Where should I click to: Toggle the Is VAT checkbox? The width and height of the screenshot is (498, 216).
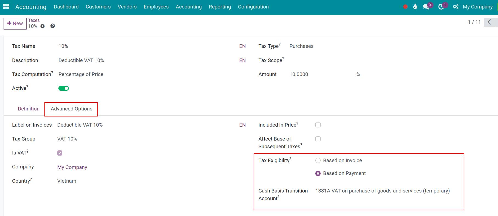tap(60, 153)
